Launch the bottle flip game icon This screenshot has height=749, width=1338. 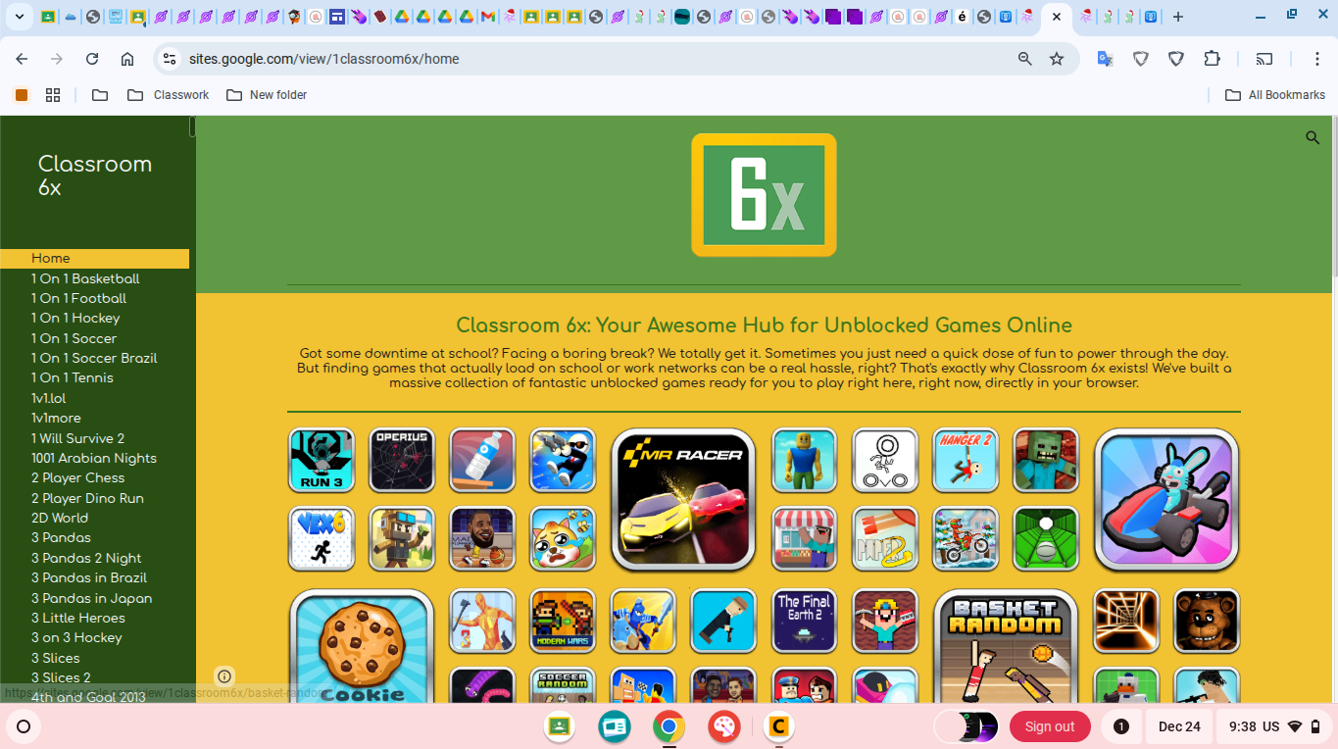(482, 460)
